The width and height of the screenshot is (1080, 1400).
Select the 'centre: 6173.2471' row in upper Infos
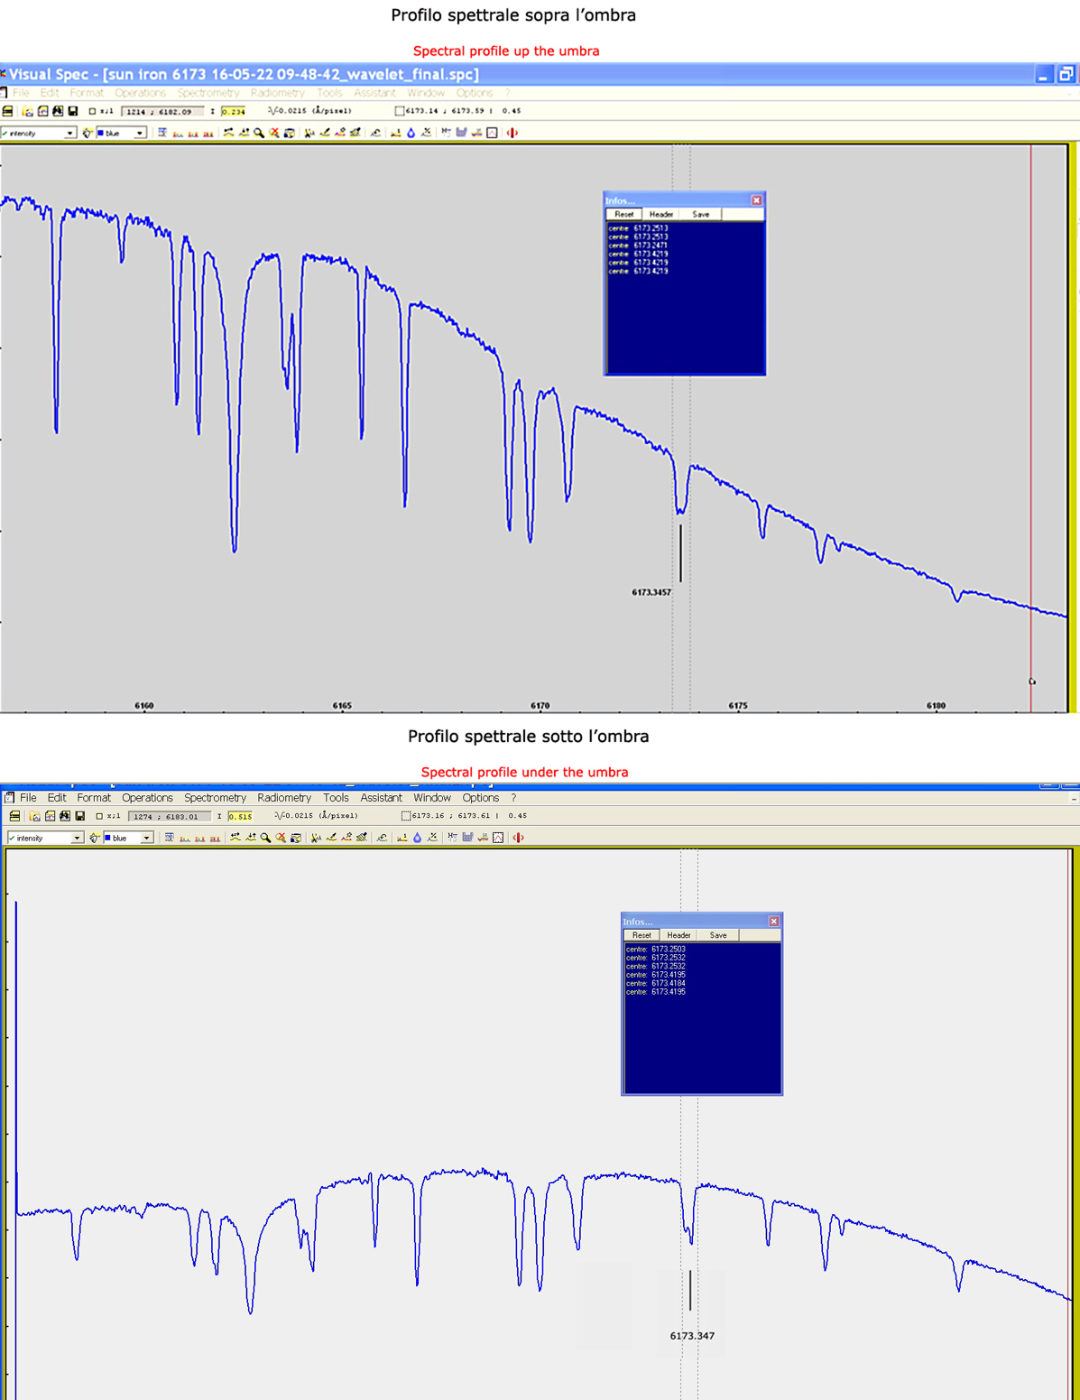(638, 246)
